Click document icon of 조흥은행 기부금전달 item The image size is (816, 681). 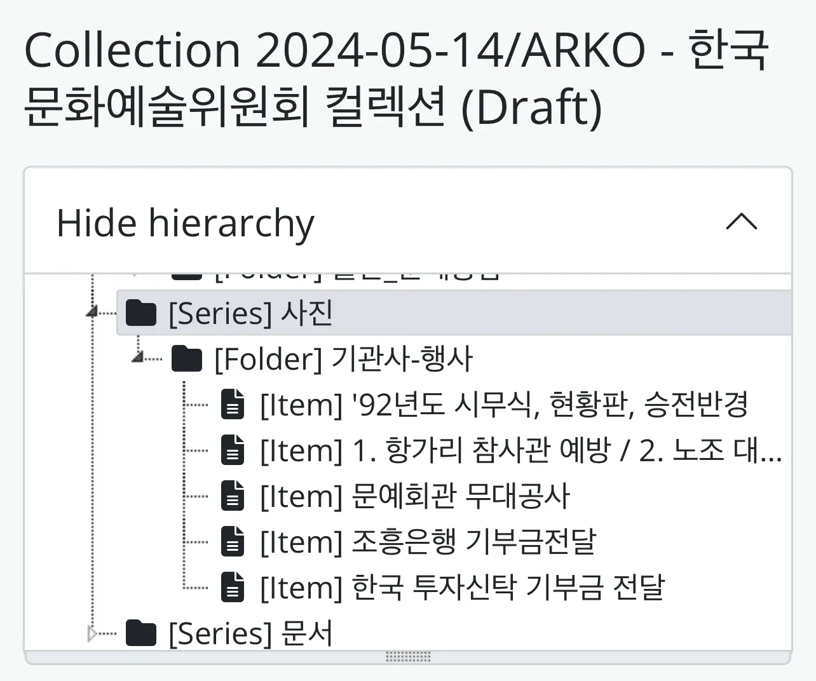pyautogui.click(x=233, y=542)
